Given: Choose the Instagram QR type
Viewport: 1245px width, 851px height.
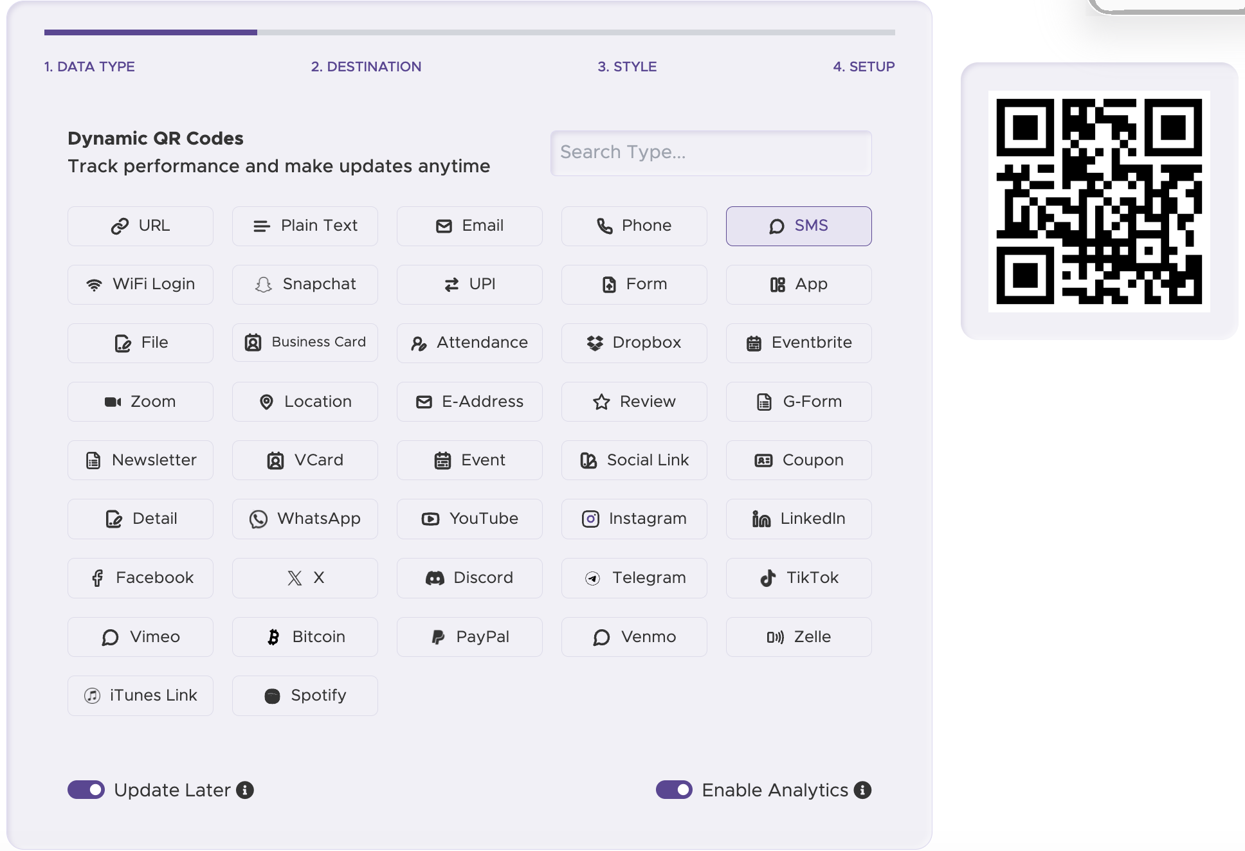Looking at the screenshot, I should point(634,519).
